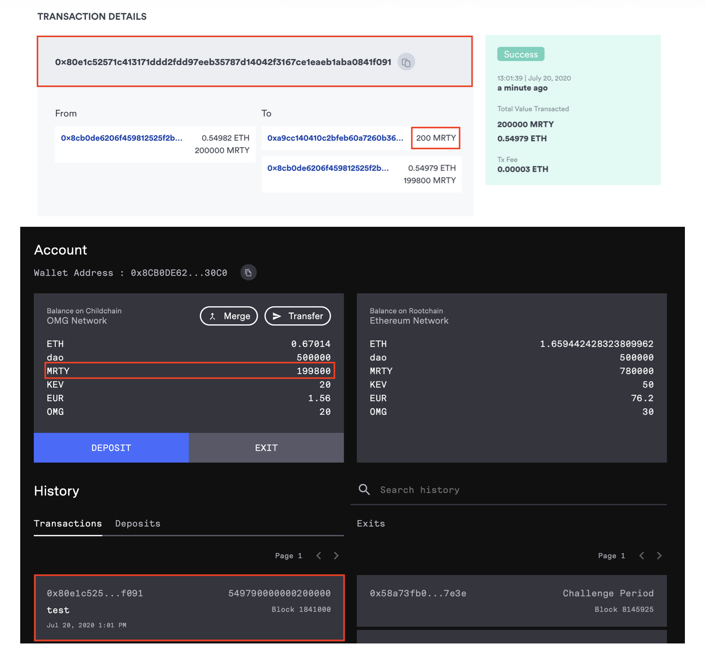Viewport: 706px width, 654px height.
Task: Open exit 0x58a73fb0...7e3e entry
Action: pyautogui.click(x=512, y=601)
